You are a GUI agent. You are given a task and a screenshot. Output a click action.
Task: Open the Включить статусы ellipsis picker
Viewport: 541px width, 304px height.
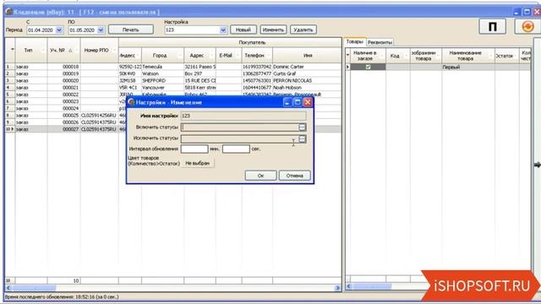point(302,128)
